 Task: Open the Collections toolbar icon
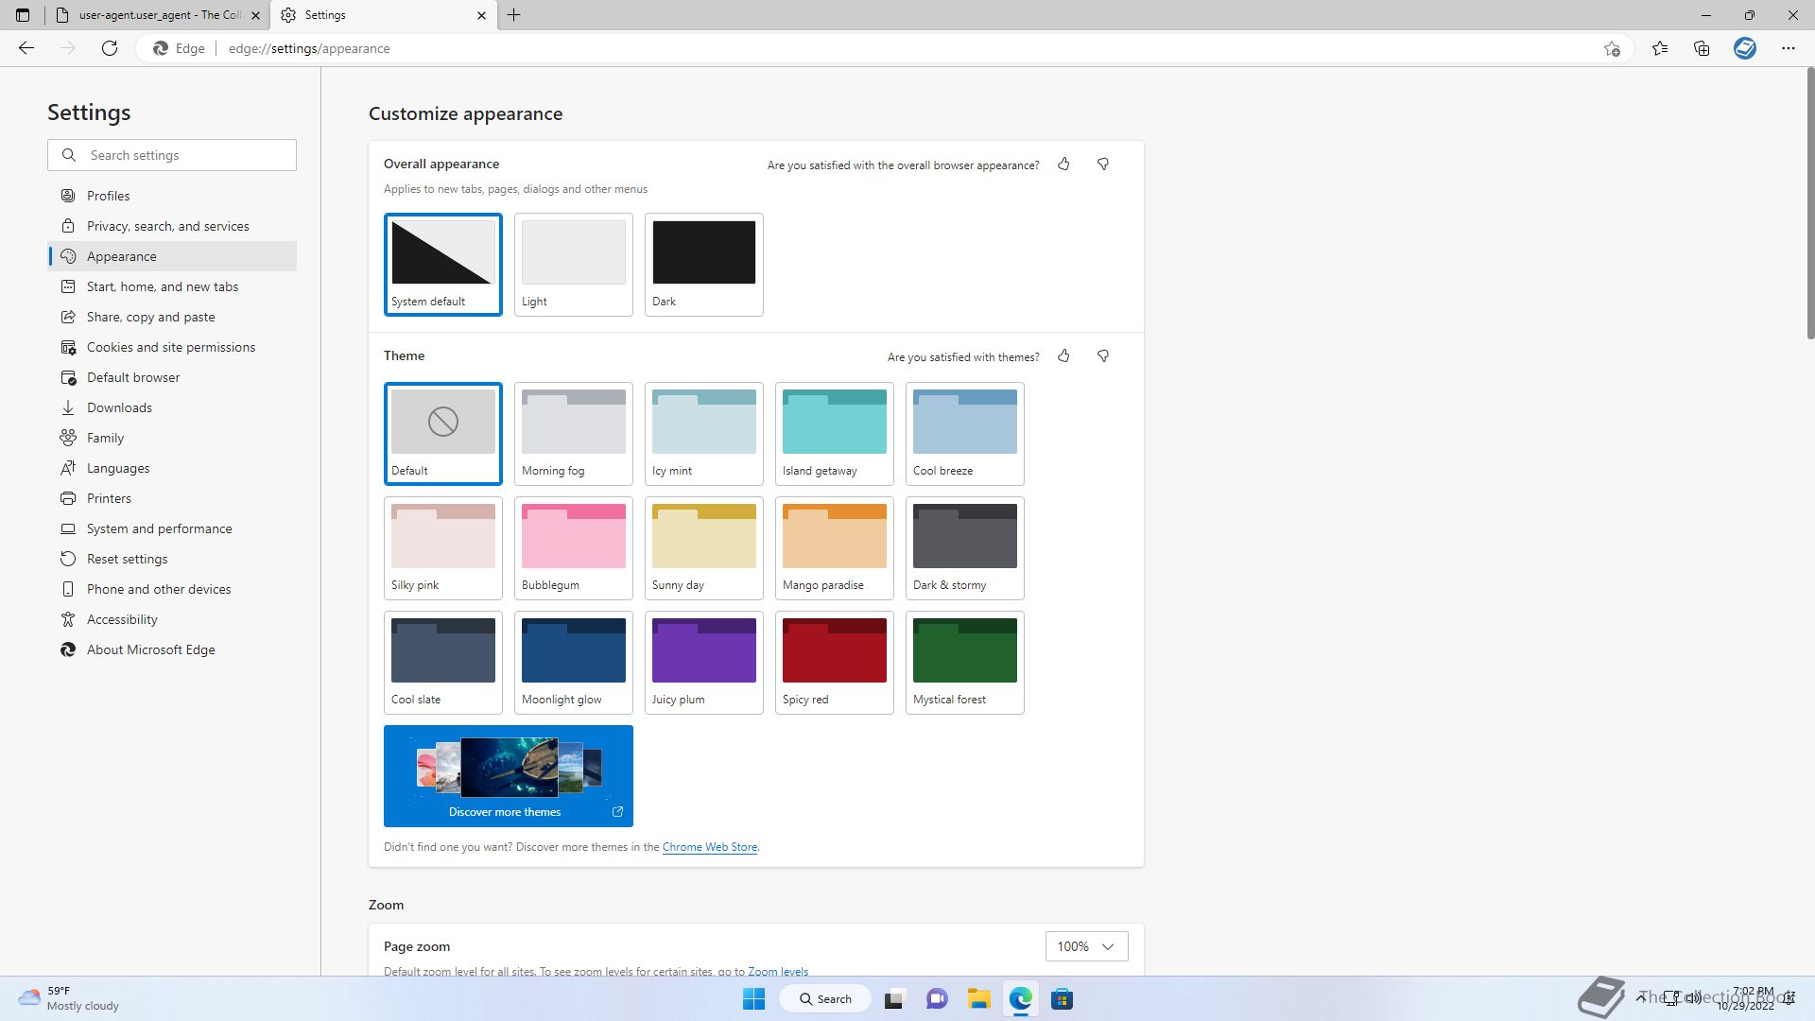(x=1702, y=48)
